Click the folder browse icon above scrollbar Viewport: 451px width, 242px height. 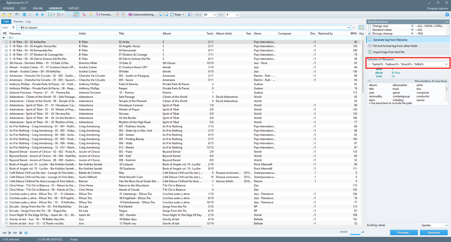click(361, 27)
